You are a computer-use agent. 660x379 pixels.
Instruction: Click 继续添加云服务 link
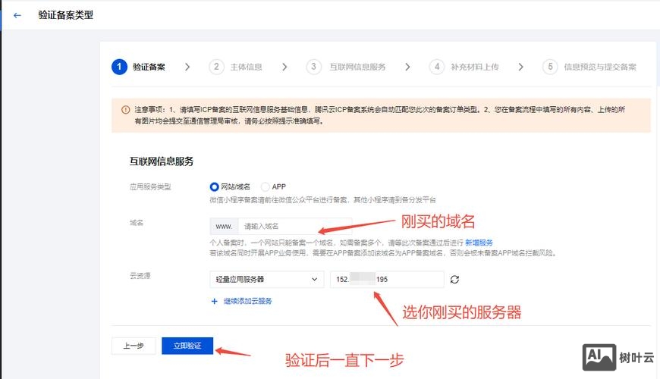pyautogui.click(x=247, y=301)
